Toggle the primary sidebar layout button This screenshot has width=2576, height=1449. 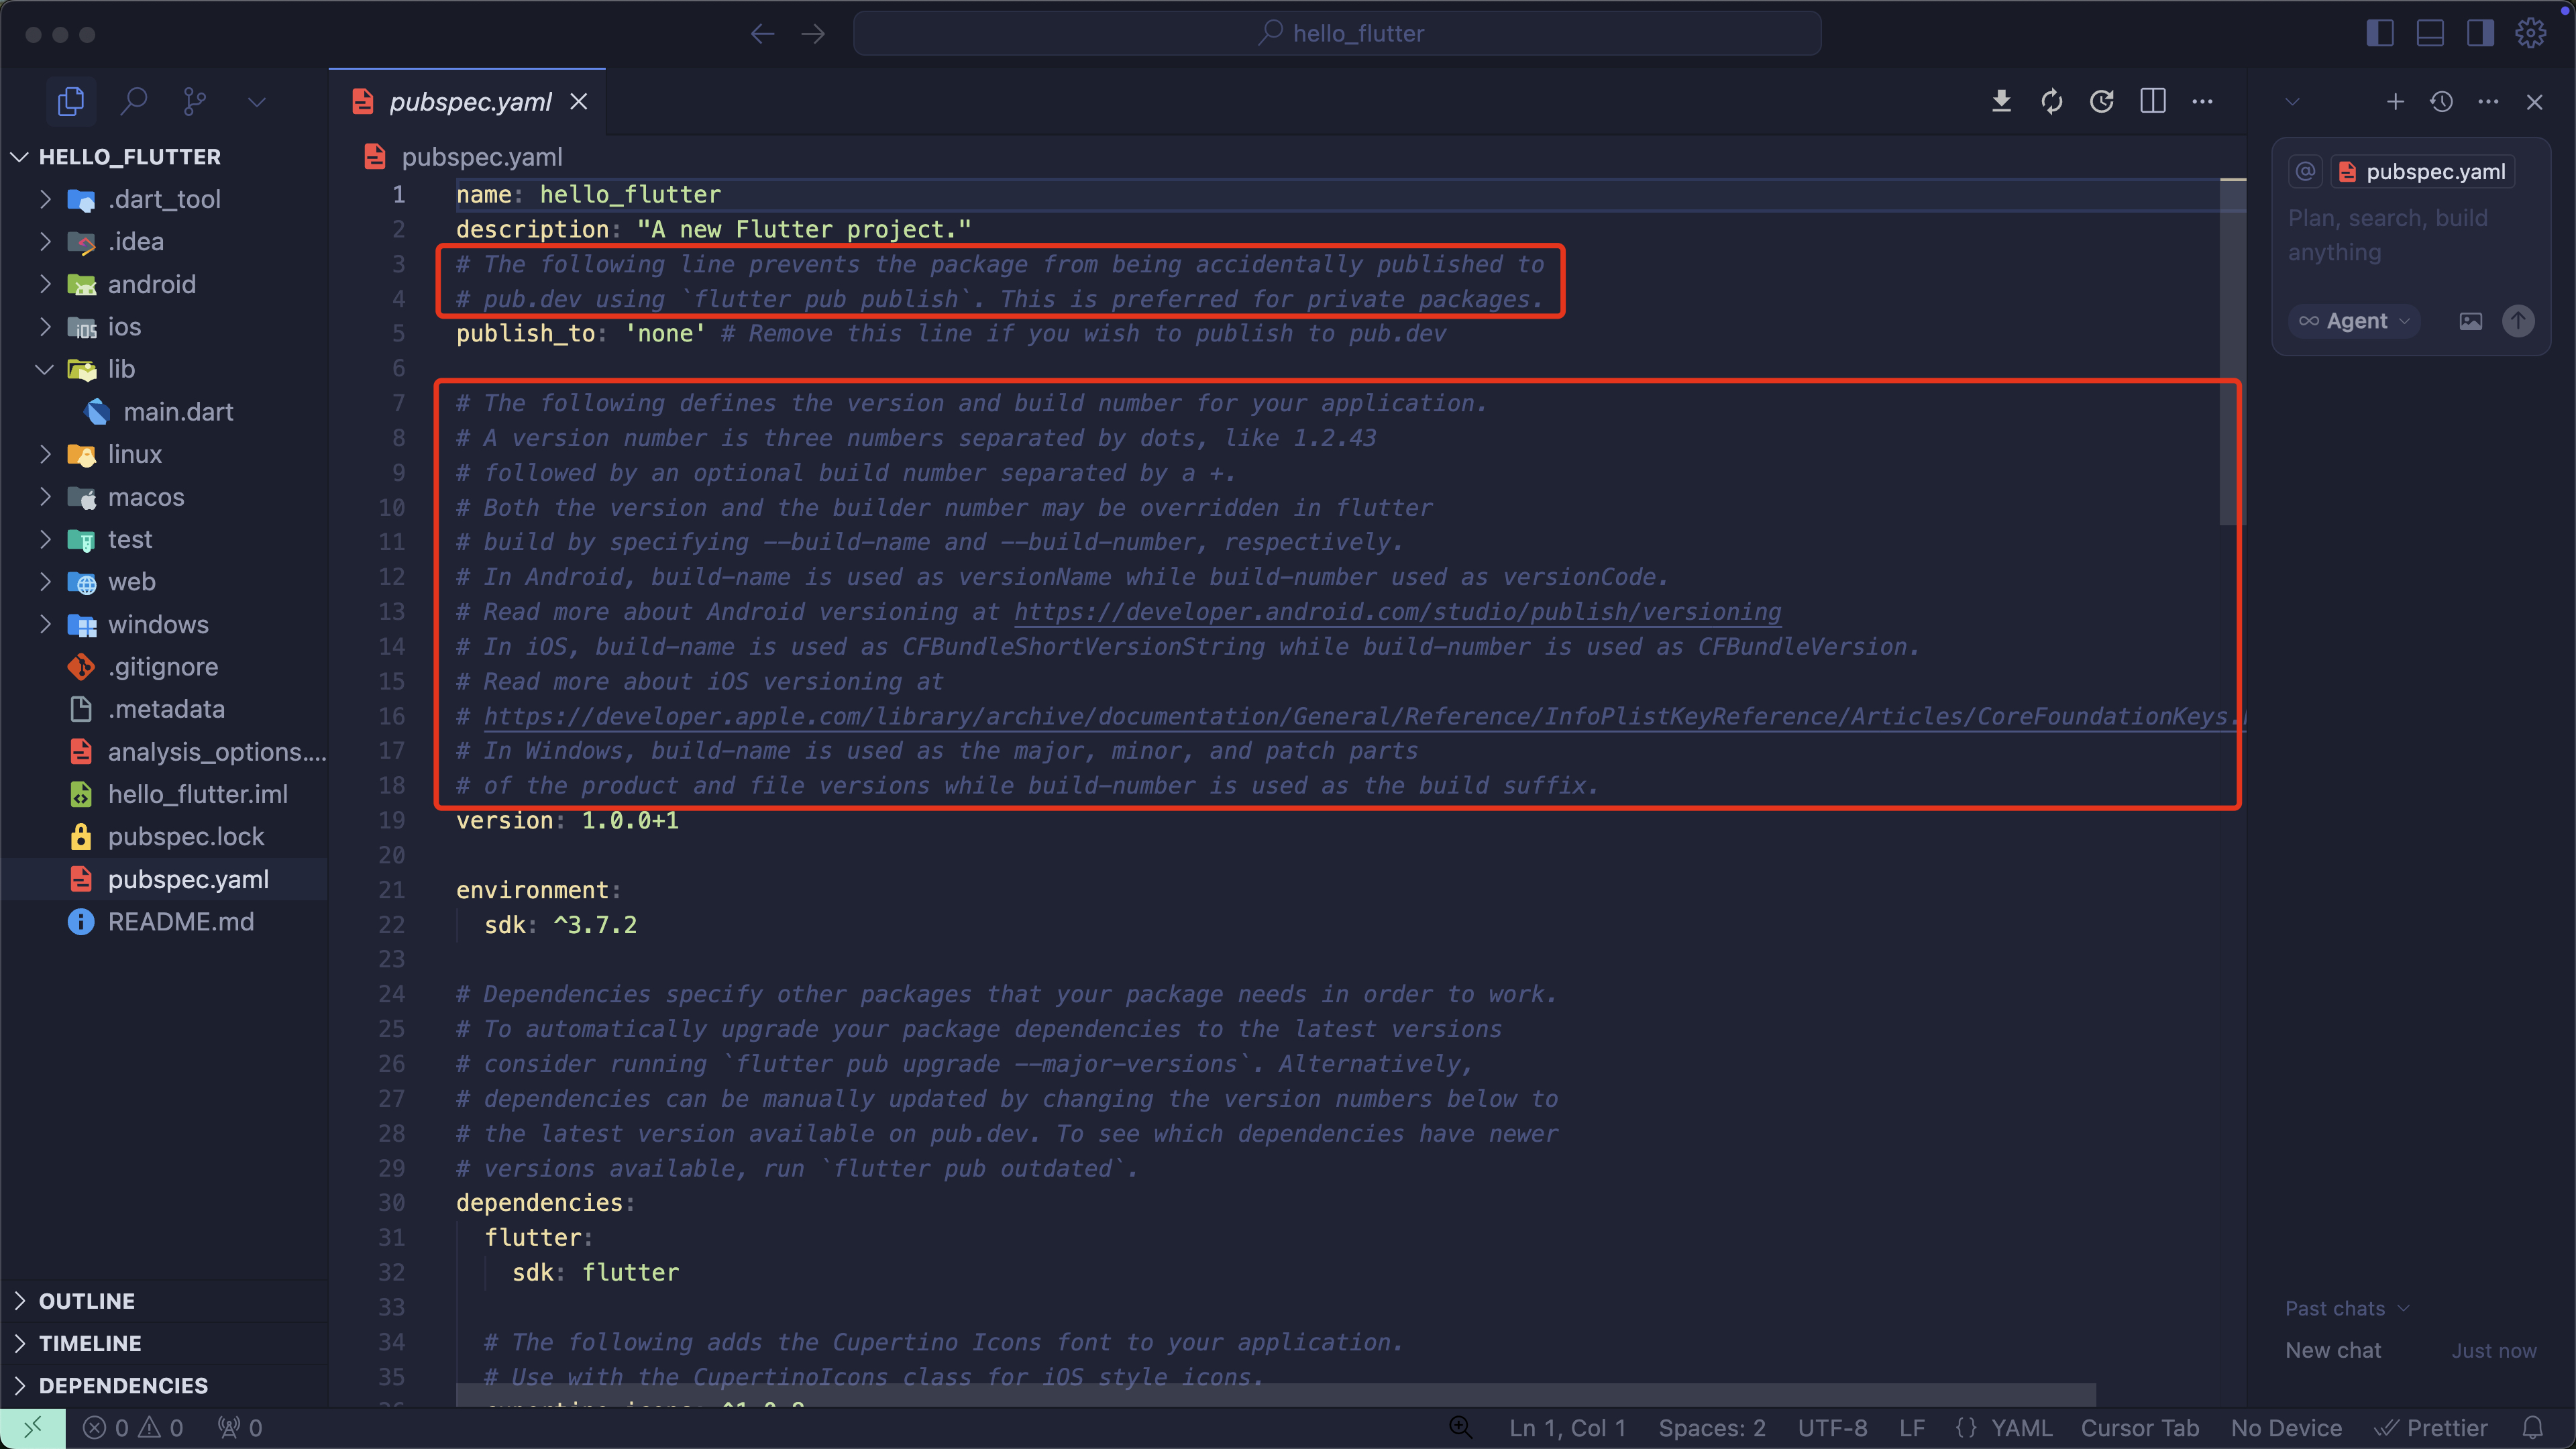tap(2380, 33)
